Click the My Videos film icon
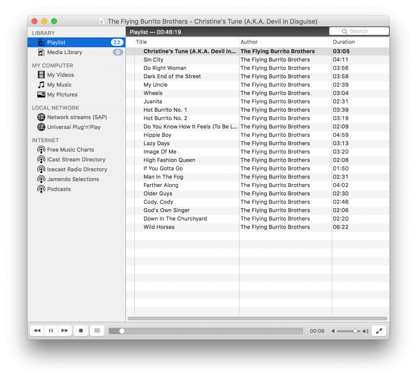This screenshot has width=417, height=379. 41,75
